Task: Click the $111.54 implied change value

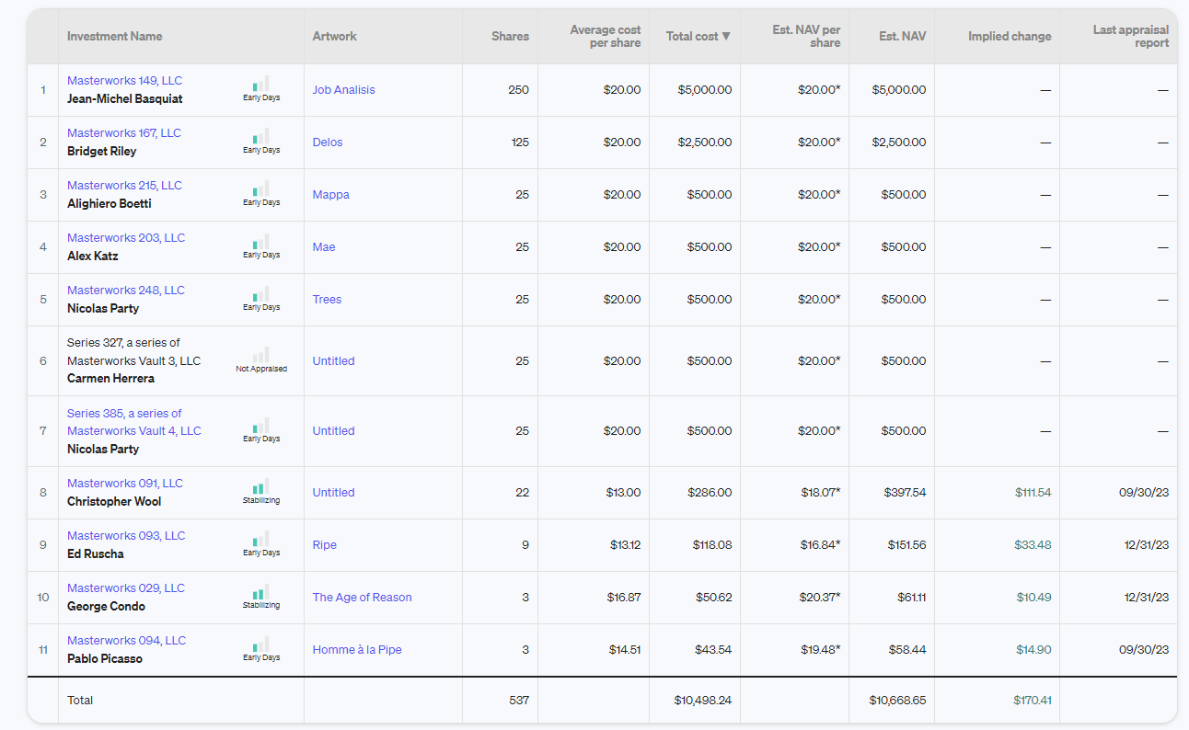Action: click(x=1033, y=492)
